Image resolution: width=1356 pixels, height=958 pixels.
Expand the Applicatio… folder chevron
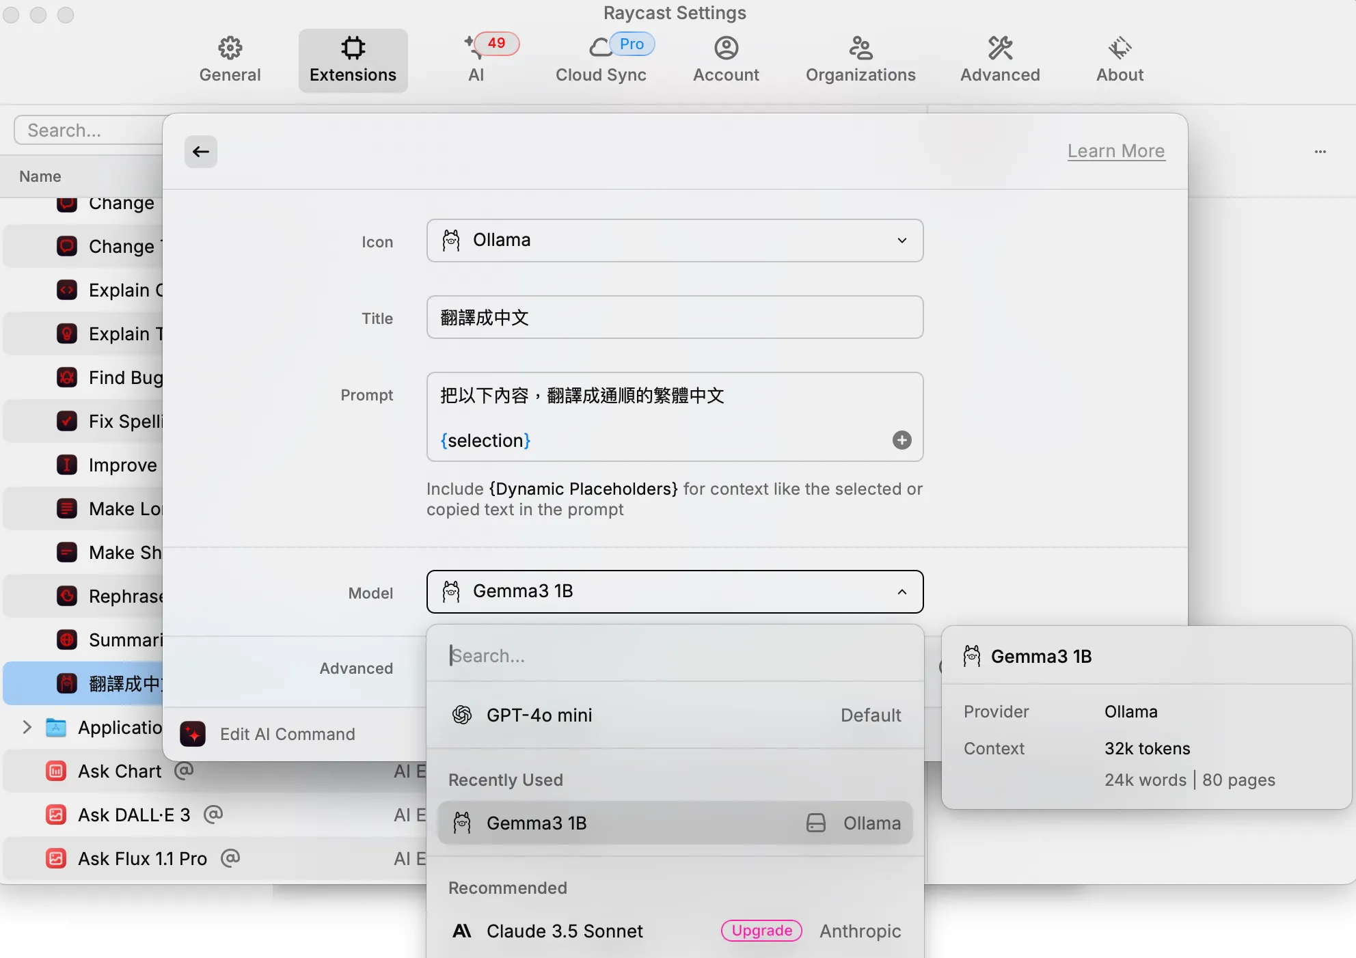point(27,727)
